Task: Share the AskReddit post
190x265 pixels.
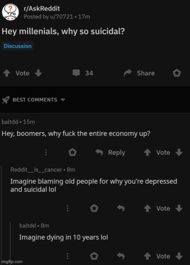Action: [x=139, y=73]
